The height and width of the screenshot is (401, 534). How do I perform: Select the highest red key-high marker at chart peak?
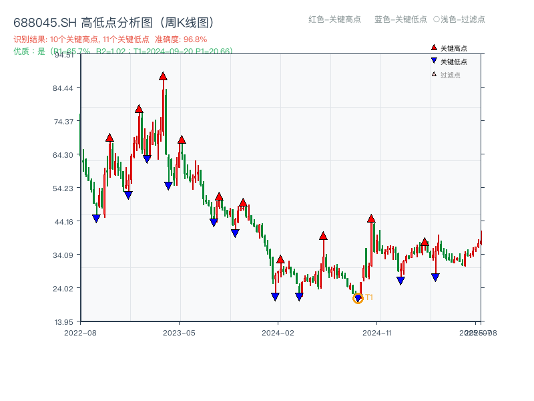[163, 76]
